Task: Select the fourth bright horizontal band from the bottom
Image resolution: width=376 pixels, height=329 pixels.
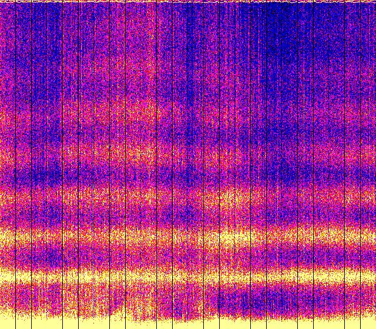Action: 141,154
